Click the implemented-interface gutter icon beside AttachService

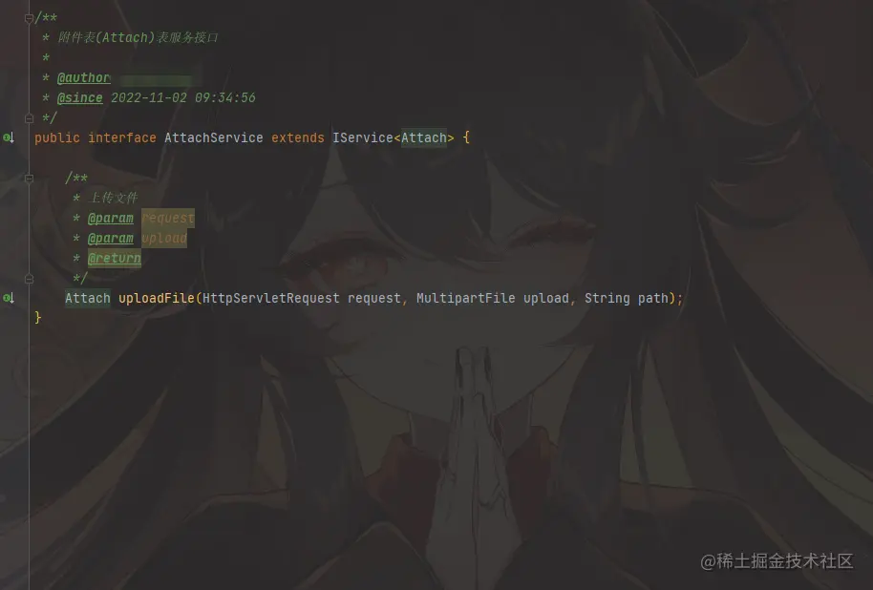[9, 137]
